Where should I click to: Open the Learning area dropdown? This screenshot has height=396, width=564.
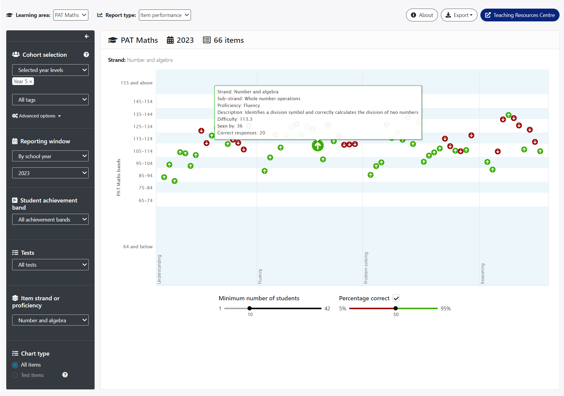tap(71, 15)
